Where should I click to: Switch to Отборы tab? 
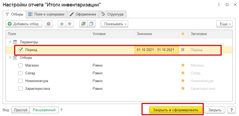14,14
